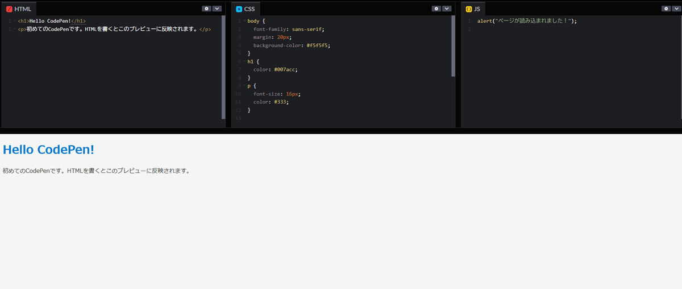Image resolution: width=682 pixels, height=289 pixels.
Task: Select the CSS editor tab
Action: [246, 9]
